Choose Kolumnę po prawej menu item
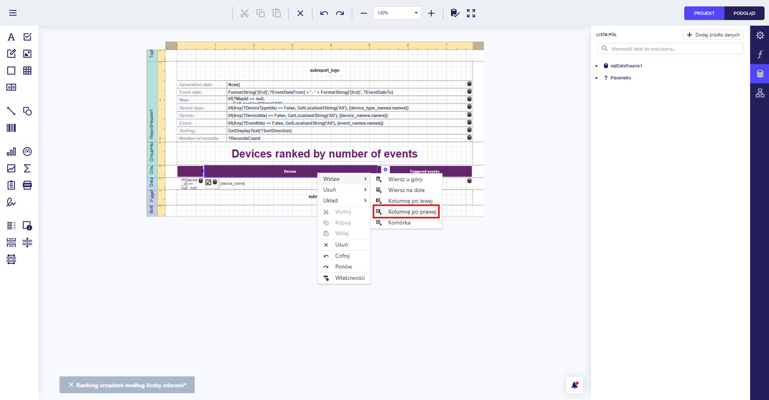This screenshot has width=769, height=400. coord(412,212)
